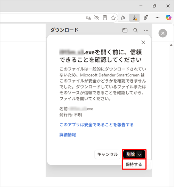Select 保持する menu option
The height and width of the screenshot is (187, 174).
click(x=134, y=164)
